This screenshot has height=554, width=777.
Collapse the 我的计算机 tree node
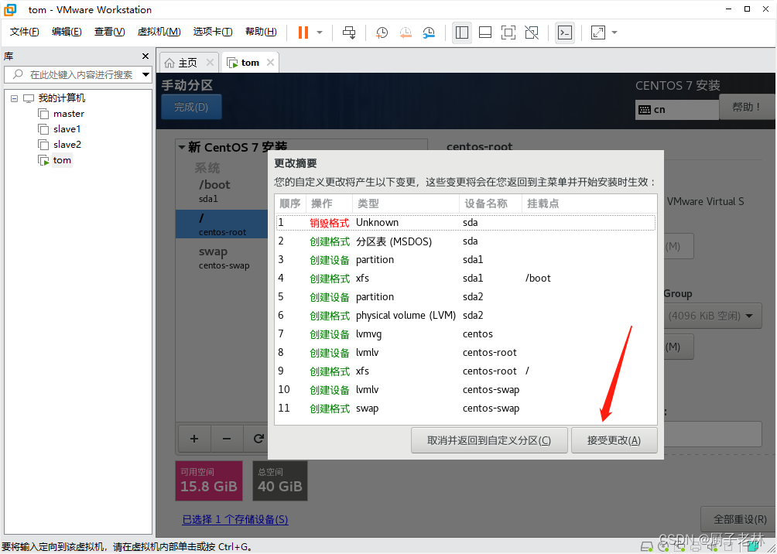(15, 98)
